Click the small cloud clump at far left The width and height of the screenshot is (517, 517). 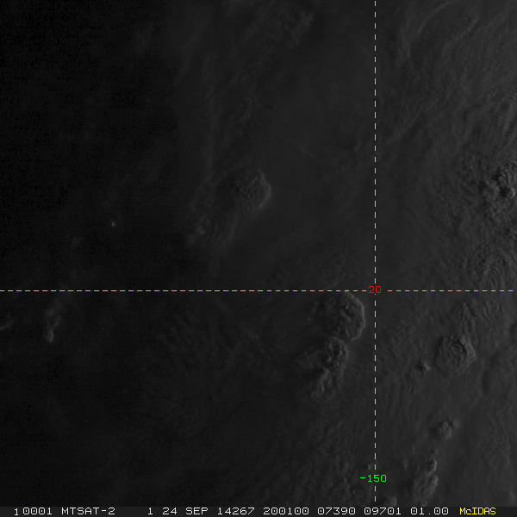click(51, 325)
